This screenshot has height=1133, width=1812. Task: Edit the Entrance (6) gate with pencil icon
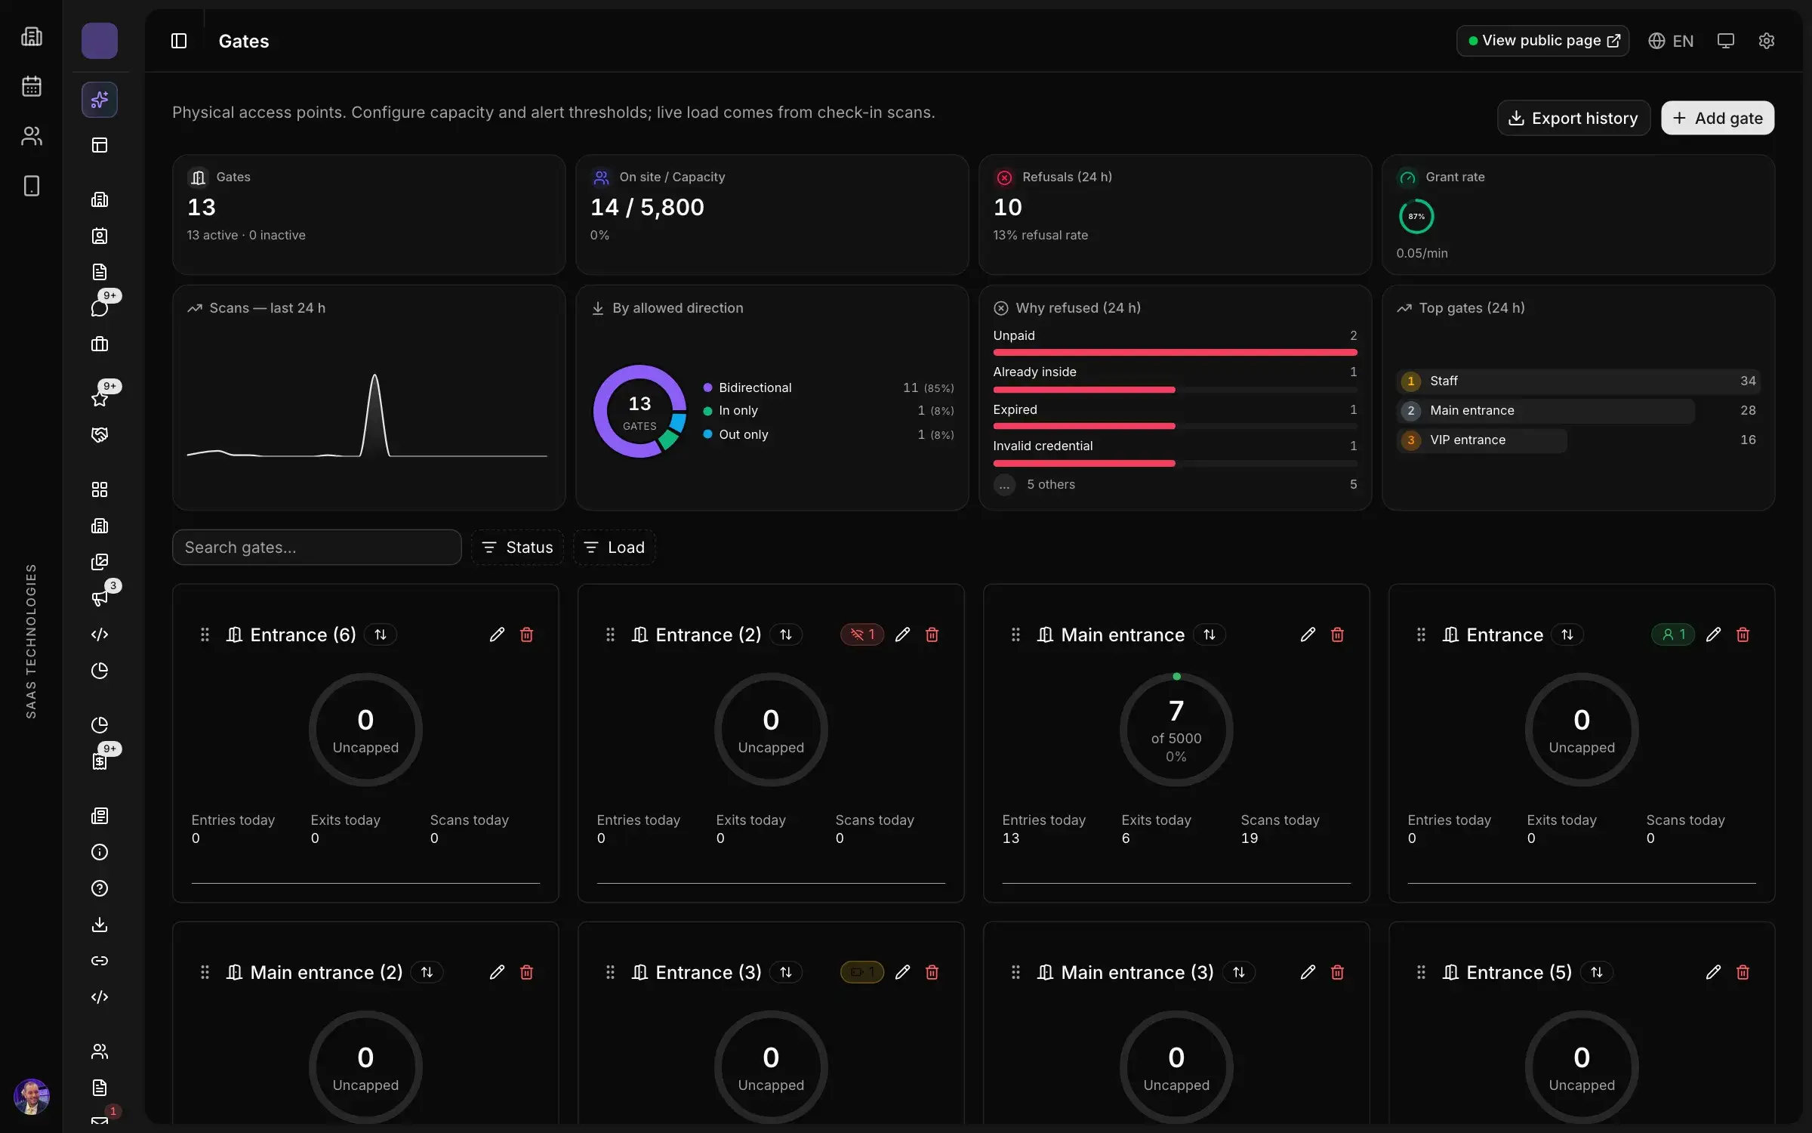point(497,634)
